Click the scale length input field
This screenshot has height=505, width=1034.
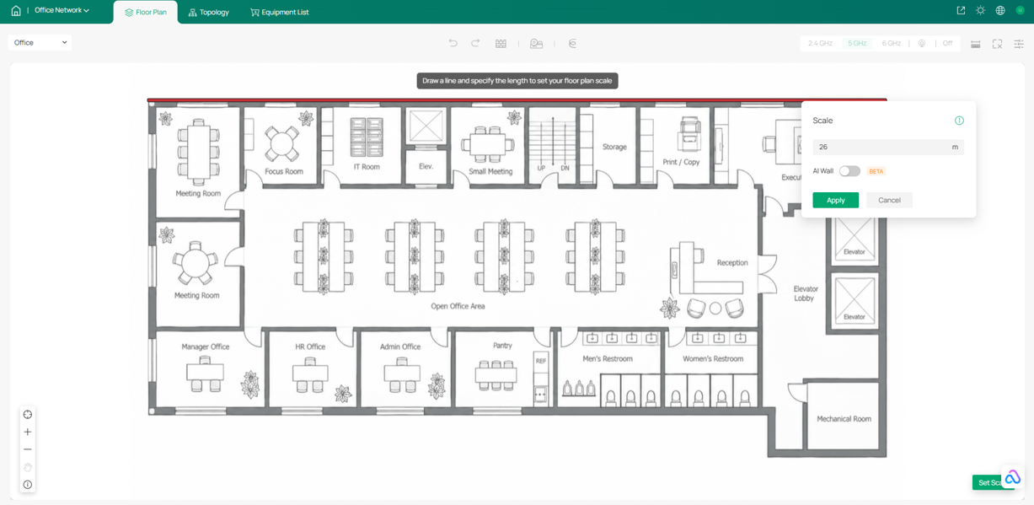pos(888,147)
